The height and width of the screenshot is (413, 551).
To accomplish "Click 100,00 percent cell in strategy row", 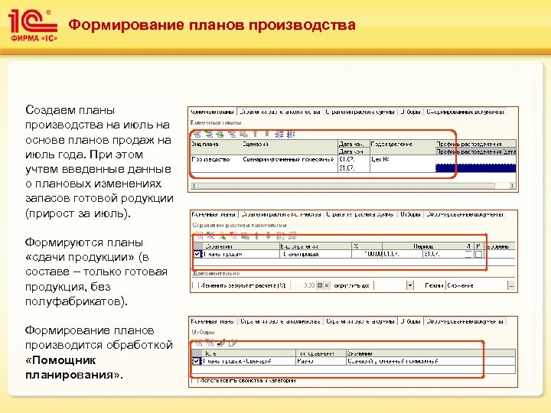I will [x=367, y=254].
